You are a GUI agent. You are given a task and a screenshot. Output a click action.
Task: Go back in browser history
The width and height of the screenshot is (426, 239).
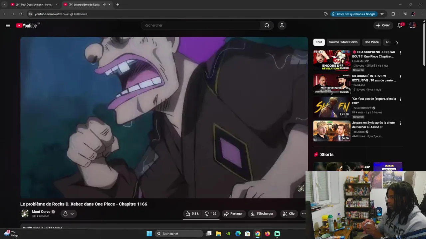pos(5,14)
